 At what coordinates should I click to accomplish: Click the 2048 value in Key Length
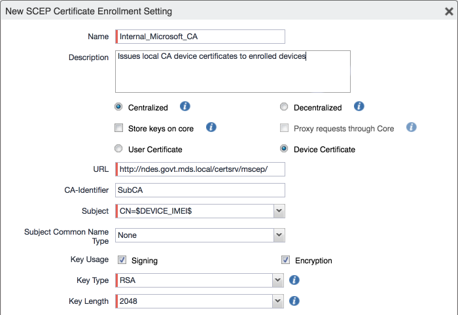pos(128,301)
